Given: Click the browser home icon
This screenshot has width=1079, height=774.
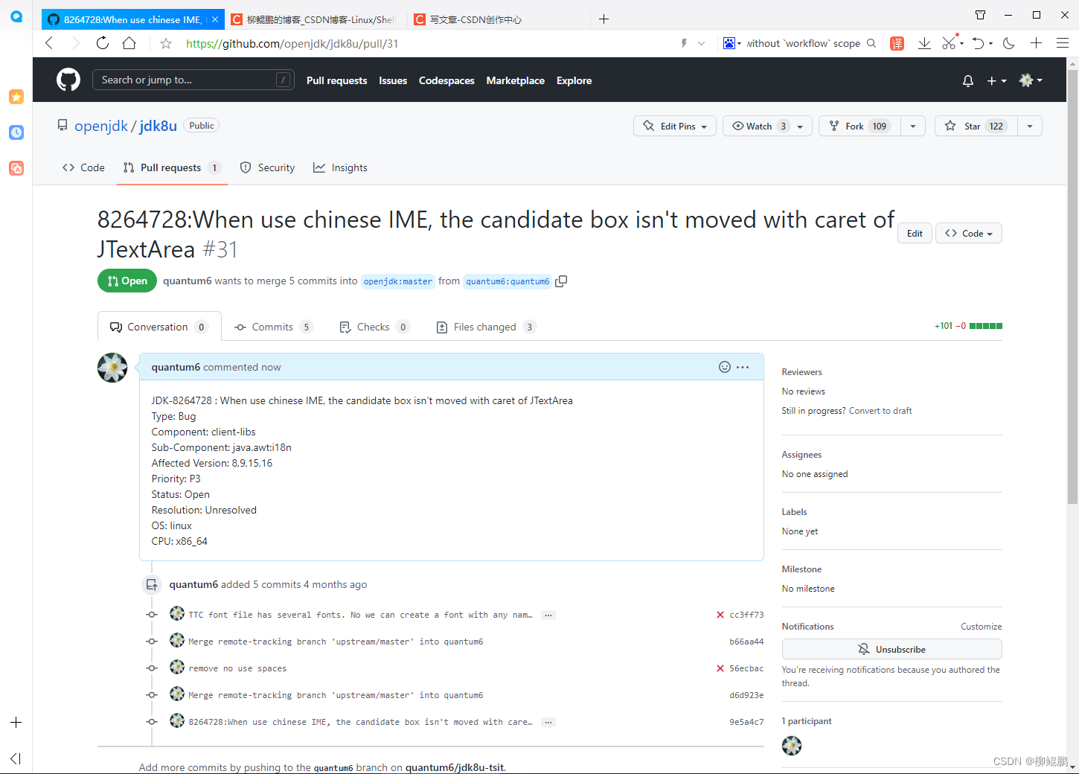Looking at the screenshot, I should point(129,43).
